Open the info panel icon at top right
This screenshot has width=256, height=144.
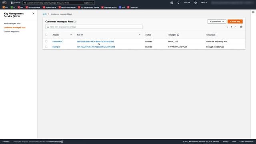(x=253, y=12)
